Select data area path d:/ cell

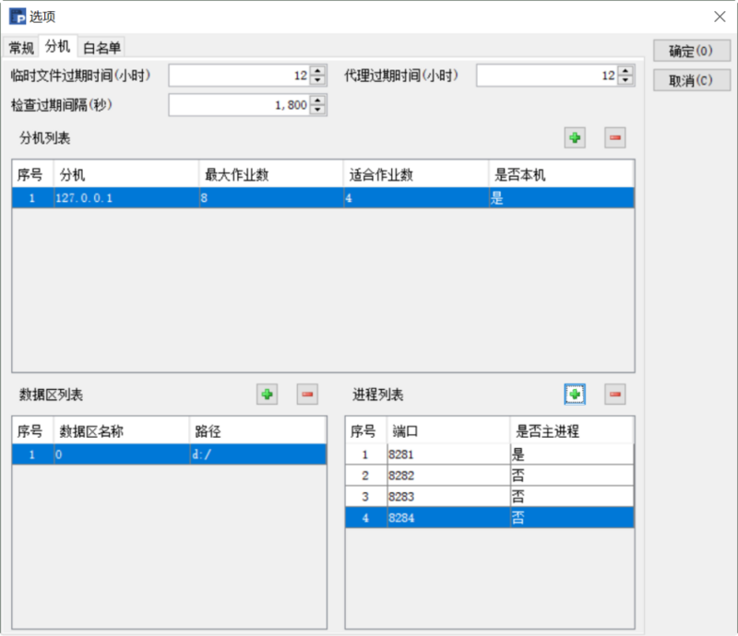point(258,454)
